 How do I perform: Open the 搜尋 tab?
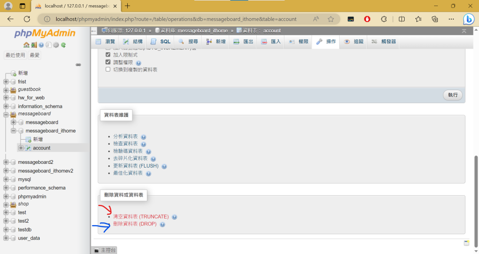tap(188, 42)
